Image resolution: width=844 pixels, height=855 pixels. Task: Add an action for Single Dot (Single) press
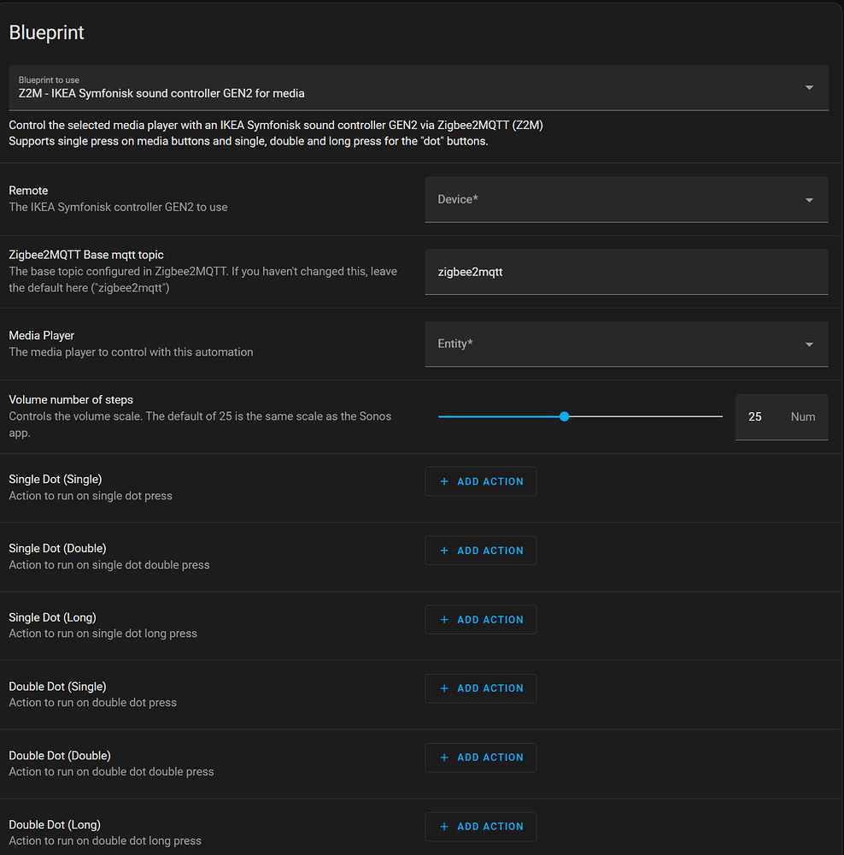pos(480,481)
